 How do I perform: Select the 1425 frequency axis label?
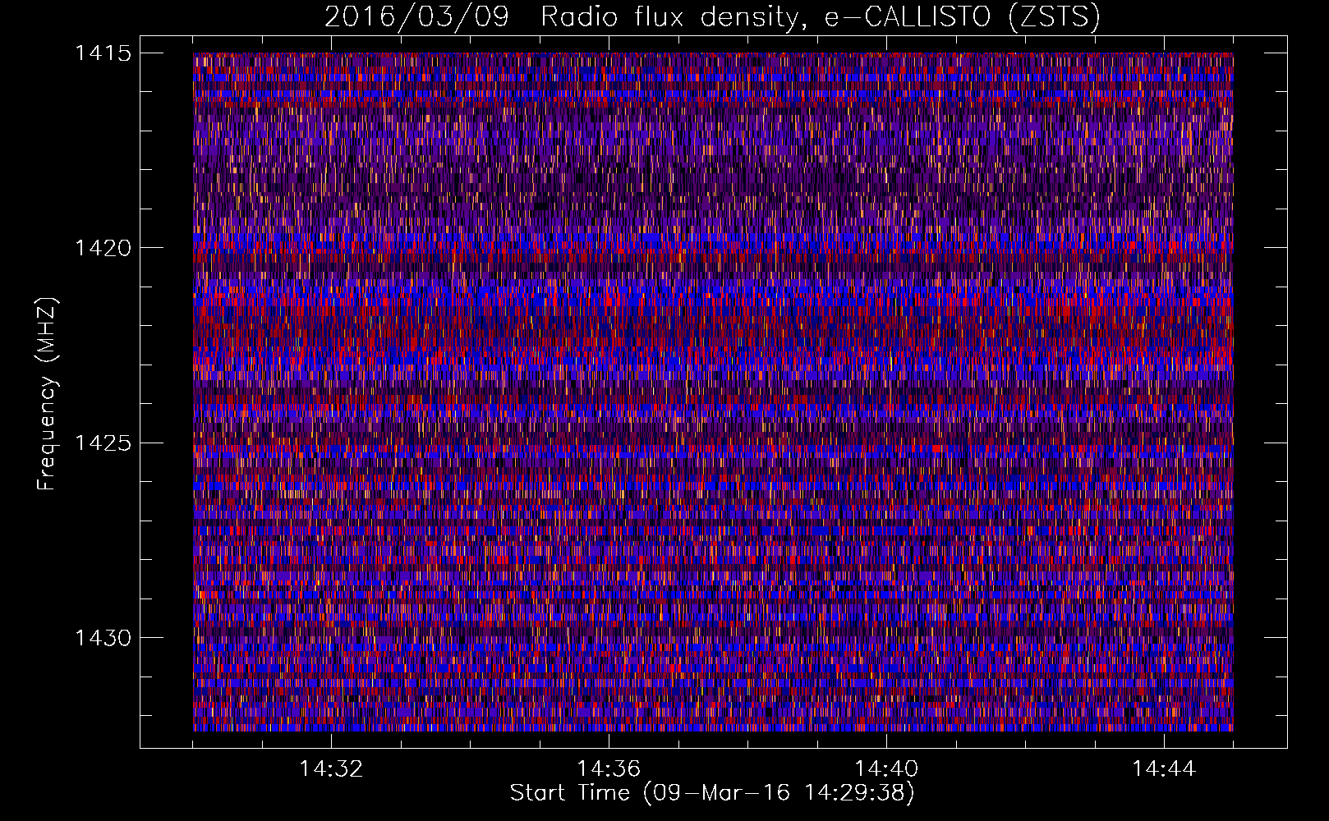click(103, 443)
